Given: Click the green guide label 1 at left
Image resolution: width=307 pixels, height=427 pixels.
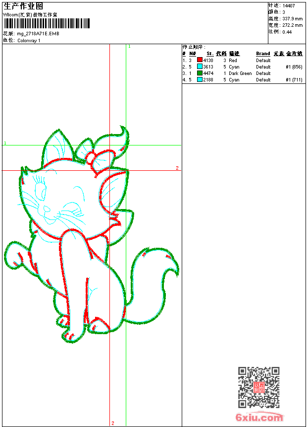Looking at the screenshot, I should (x=5, y=143).
